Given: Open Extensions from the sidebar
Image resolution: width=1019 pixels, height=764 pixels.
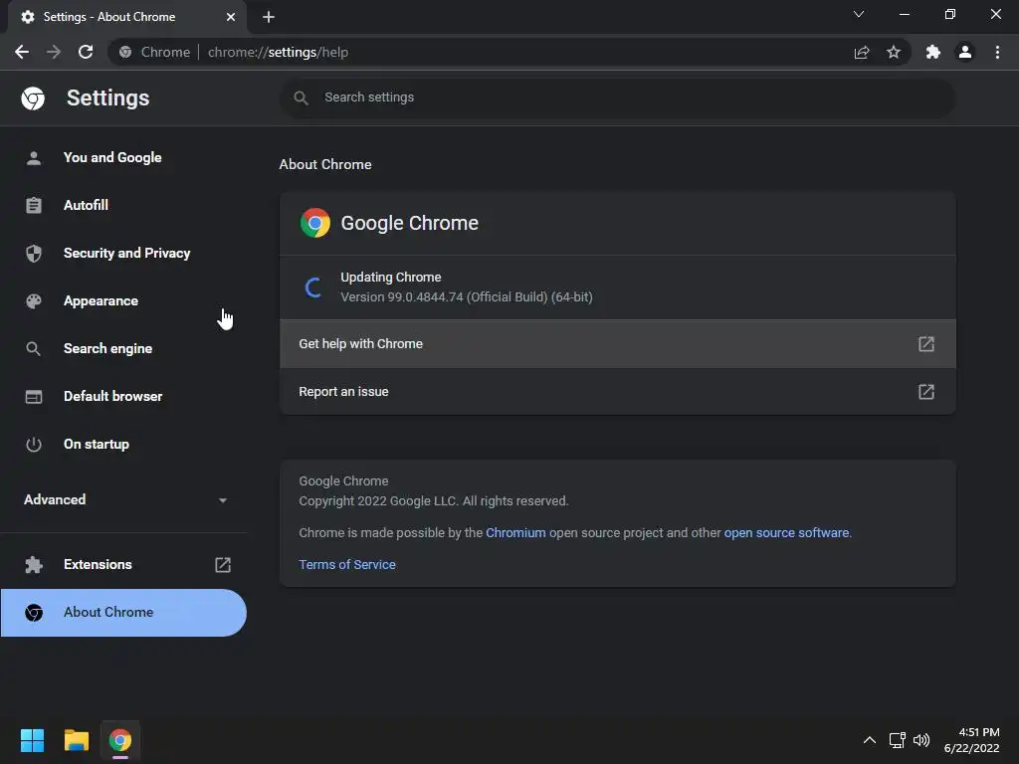Looking at the screenshot, I should [x=123, y=565].
